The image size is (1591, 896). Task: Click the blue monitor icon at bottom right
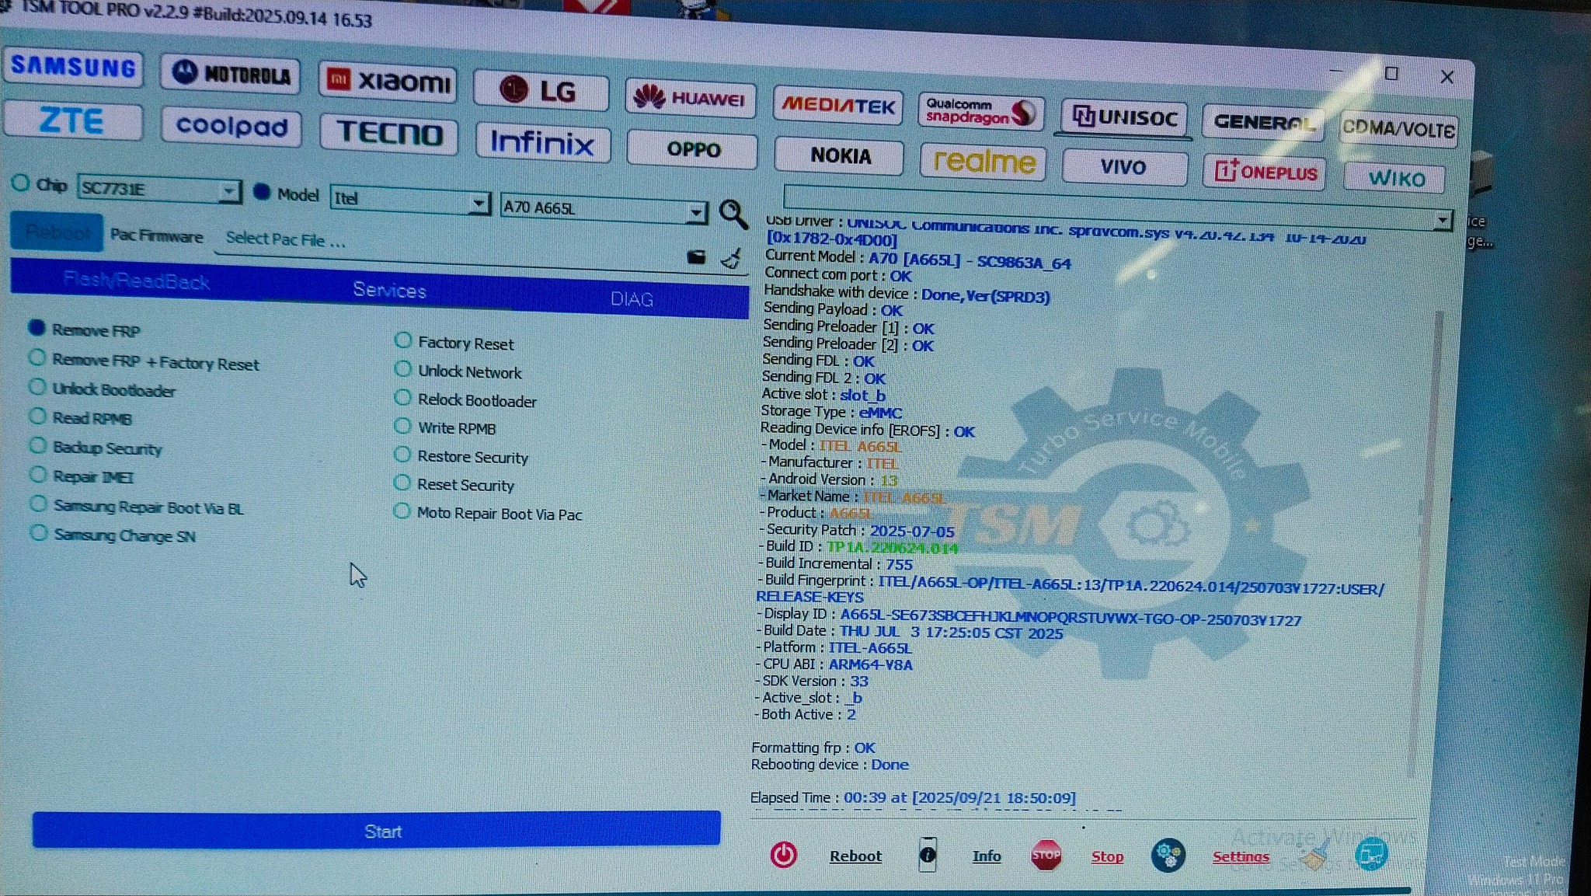coord(1371,855)
